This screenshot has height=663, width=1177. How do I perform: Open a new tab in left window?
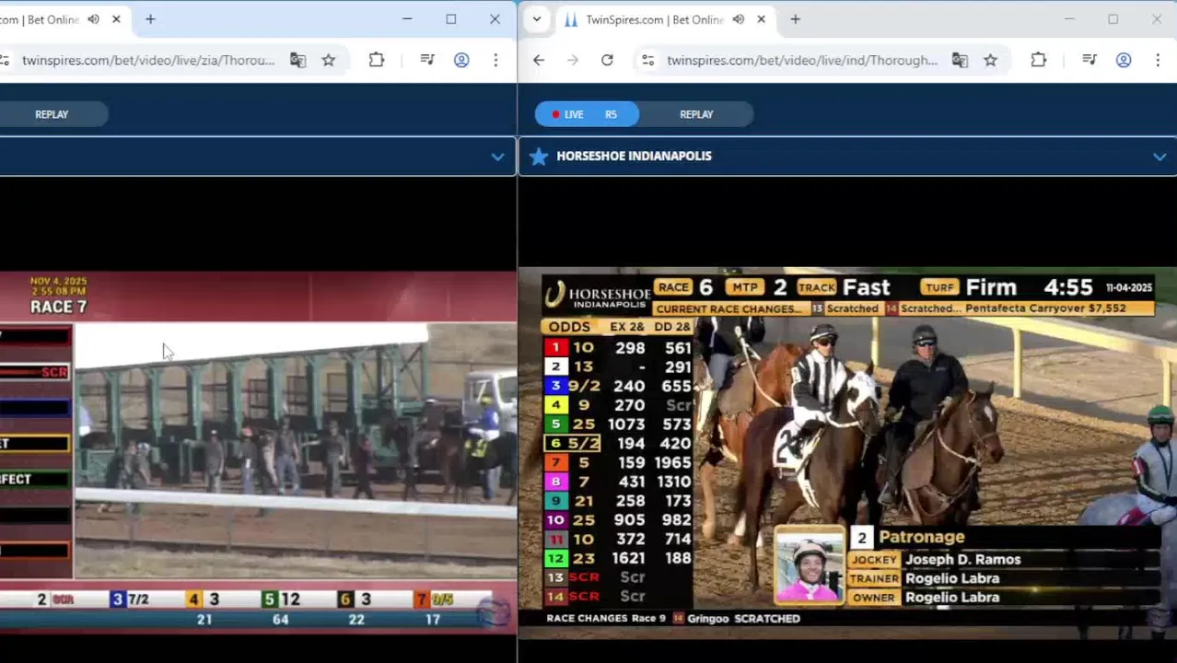(x=150, y=19)
